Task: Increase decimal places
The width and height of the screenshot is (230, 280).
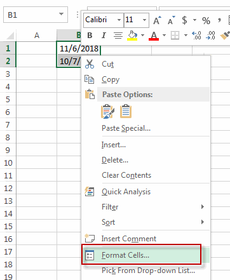Action: (196, 36)
